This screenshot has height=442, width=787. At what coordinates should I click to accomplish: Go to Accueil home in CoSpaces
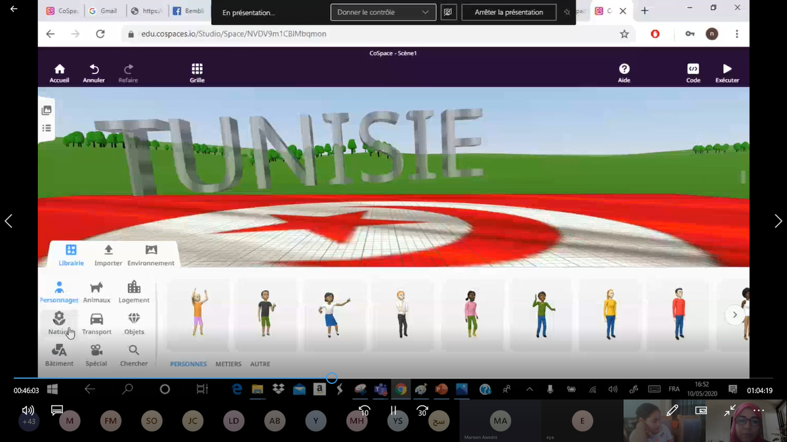tap(59, 73)
